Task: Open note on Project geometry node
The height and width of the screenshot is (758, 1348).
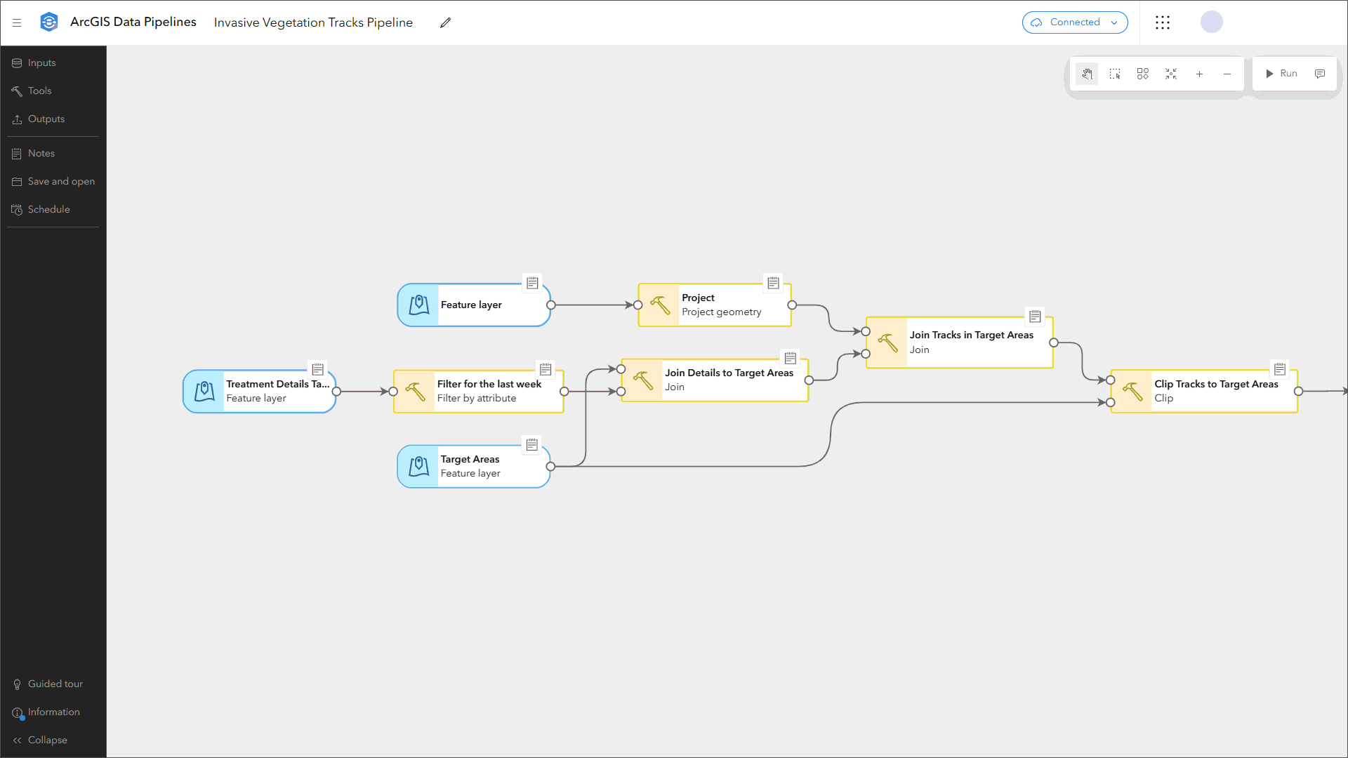Action: pos(773,283)
